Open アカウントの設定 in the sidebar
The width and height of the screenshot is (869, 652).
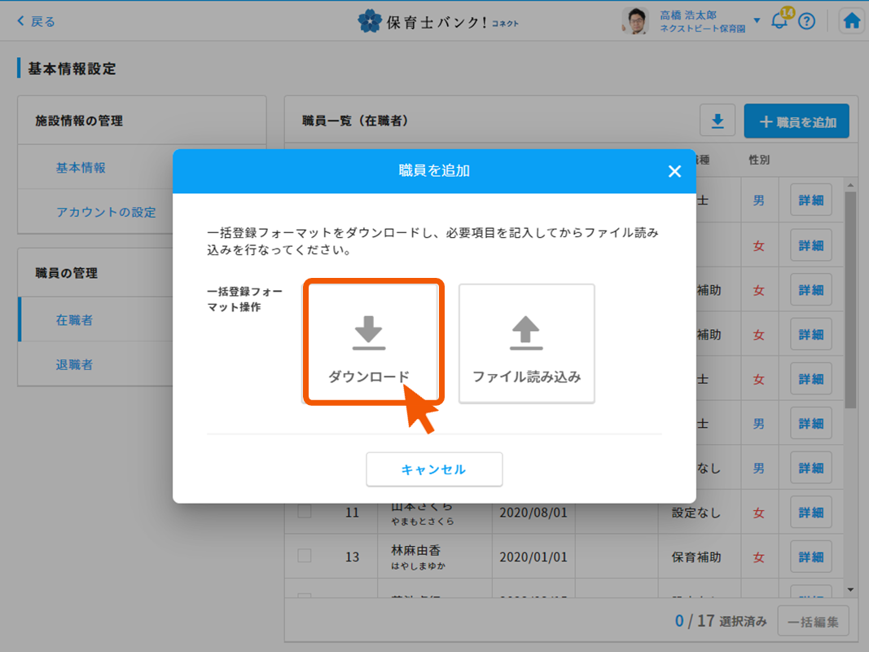click(106, 212)
